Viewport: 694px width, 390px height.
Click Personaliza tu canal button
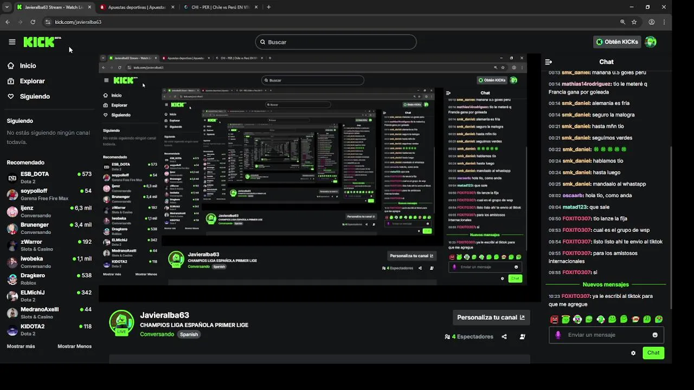click(491, 317)
